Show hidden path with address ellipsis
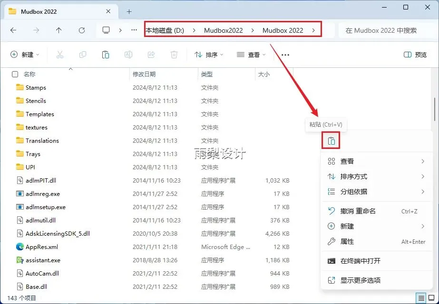The height and width of the screenshot is (304, 439). [x=134, y=30]
